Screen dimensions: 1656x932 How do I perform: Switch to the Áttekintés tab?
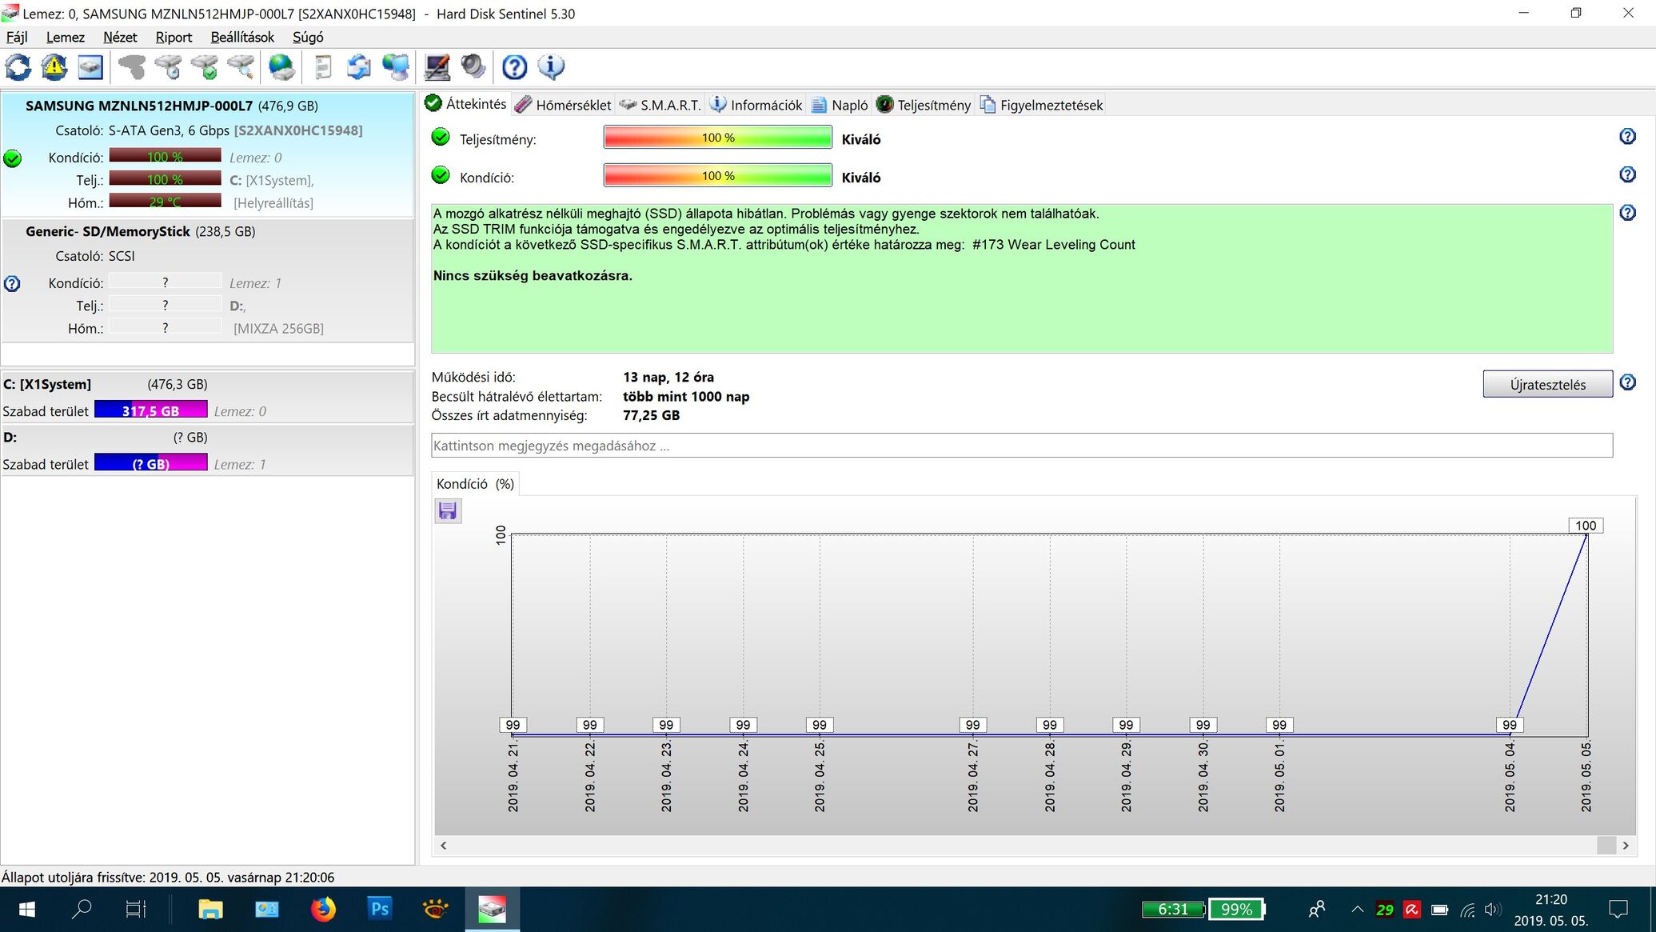point(466,104)
